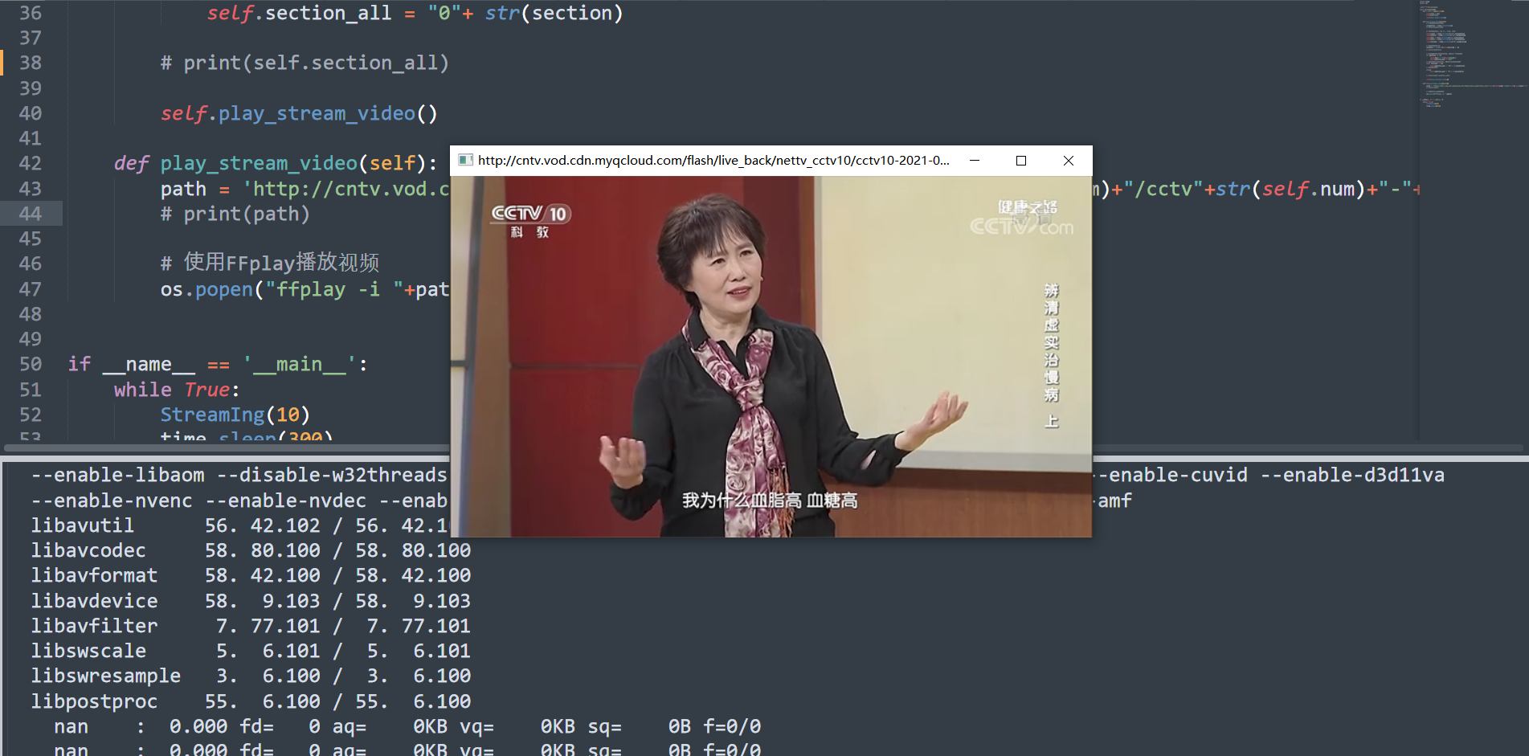Screen dimensions: 1529x756
Task: Minimize the CCTV video playback window
Action: coord(975,161)
